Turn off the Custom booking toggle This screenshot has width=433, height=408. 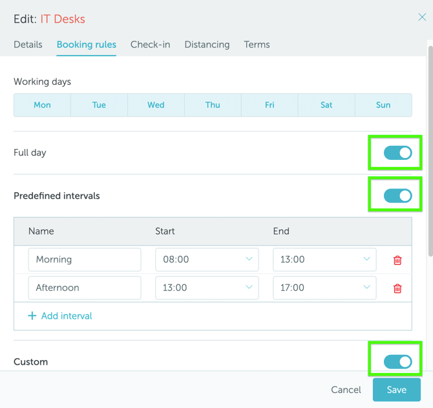click(x=397, y=361)
